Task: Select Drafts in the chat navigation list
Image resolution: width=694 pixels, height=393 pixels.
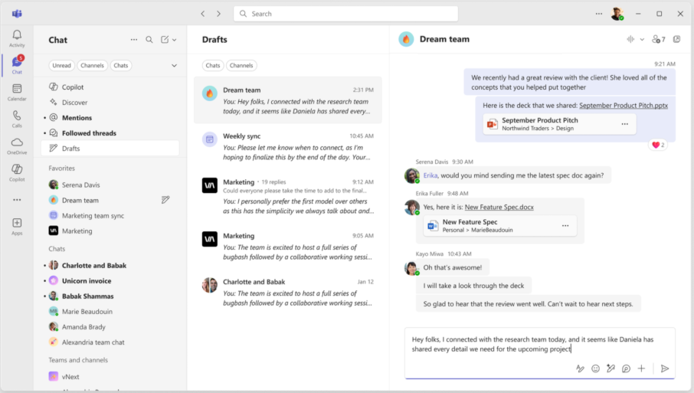Action: pyautogui.click(x=71, y=149)
